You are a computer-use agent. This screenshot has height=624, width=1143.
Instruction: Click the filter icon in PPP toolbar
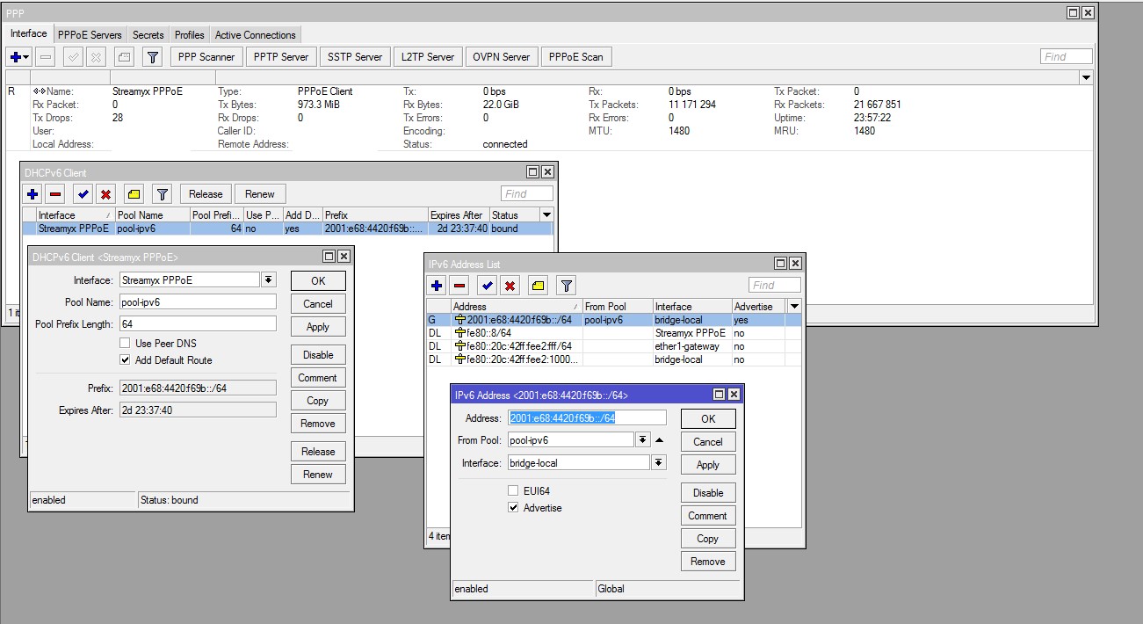[x=153, y=57]
